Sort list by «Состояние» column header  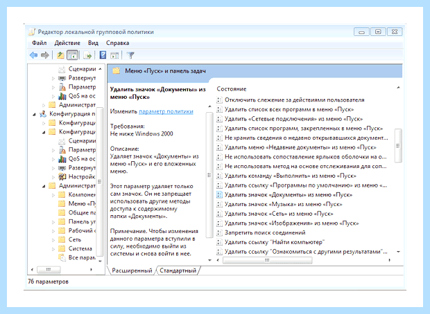[x=232, y=89]
